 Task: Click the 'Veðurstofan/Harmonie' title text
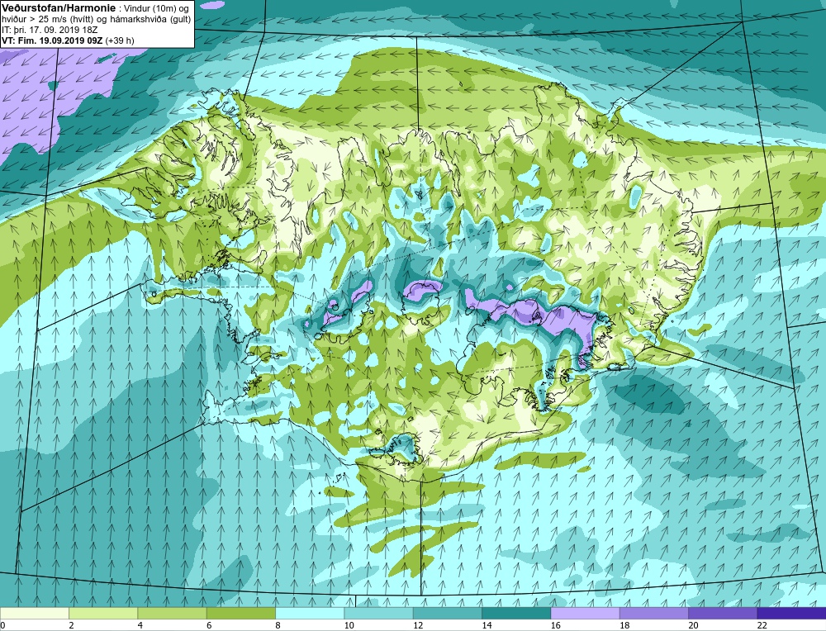click(58, 8)
